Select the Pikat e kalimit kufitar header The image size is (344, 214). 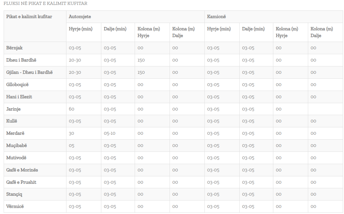(x=29, y=17)
